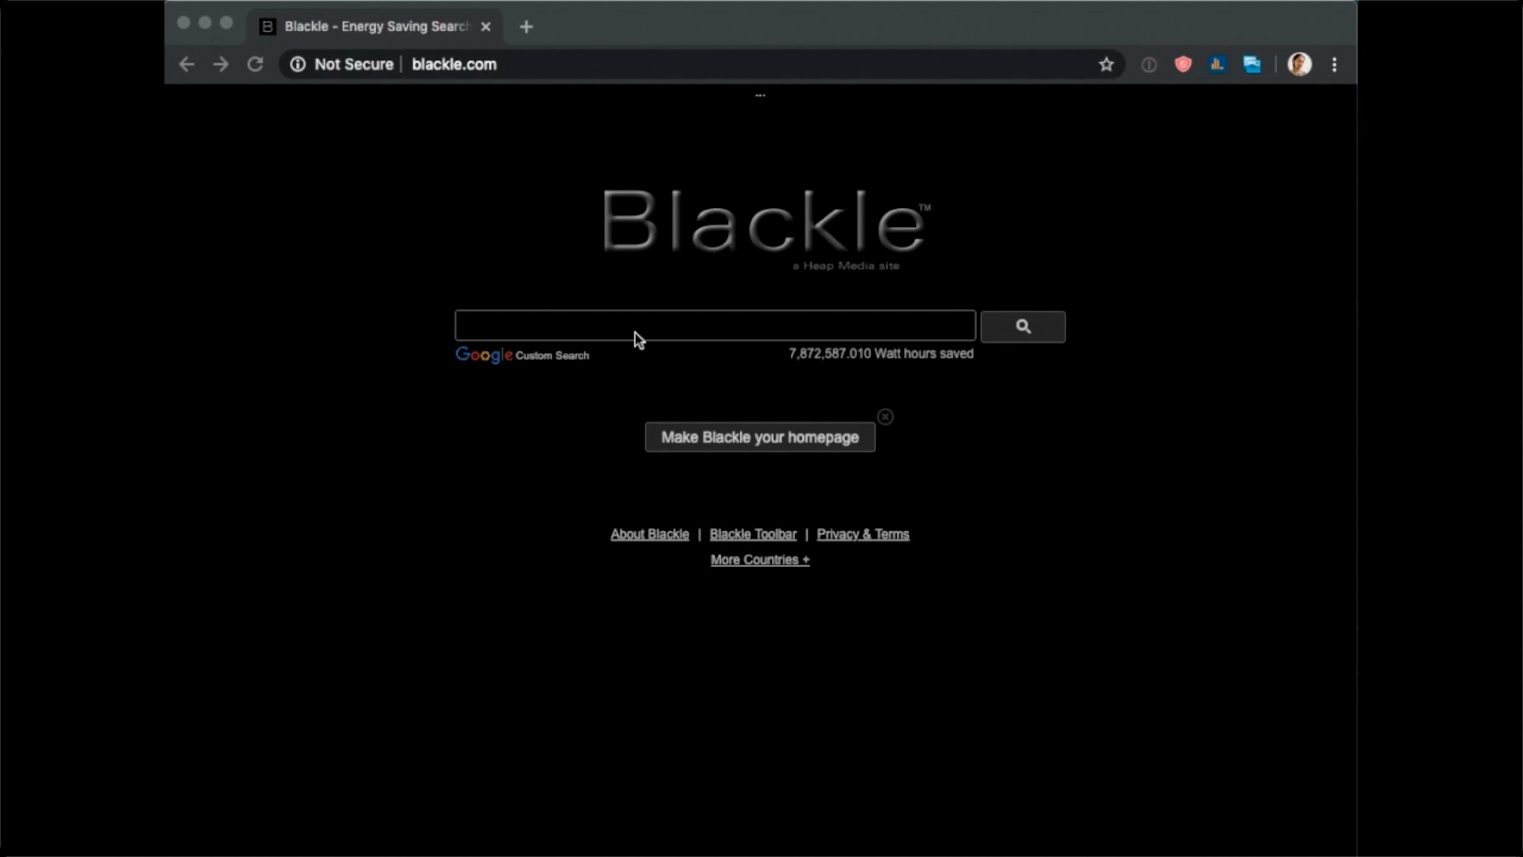Click the blue windows extension icon
The height and width of the screenshot is (857, 1523).
(1252, 65)
